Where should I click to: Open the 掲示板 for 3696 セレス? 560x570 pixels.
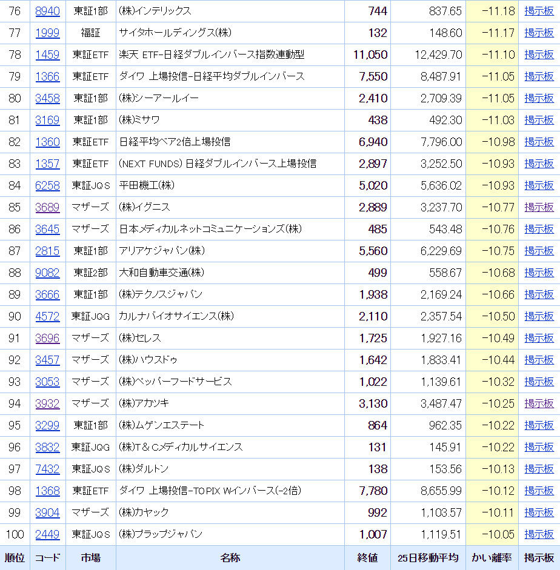pos(539,339)
